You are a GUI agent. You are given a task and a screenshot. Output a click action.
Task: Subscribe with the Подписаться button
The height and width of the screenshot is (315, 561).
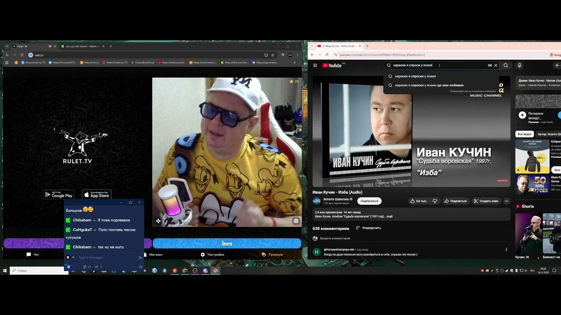coord(369,201)
